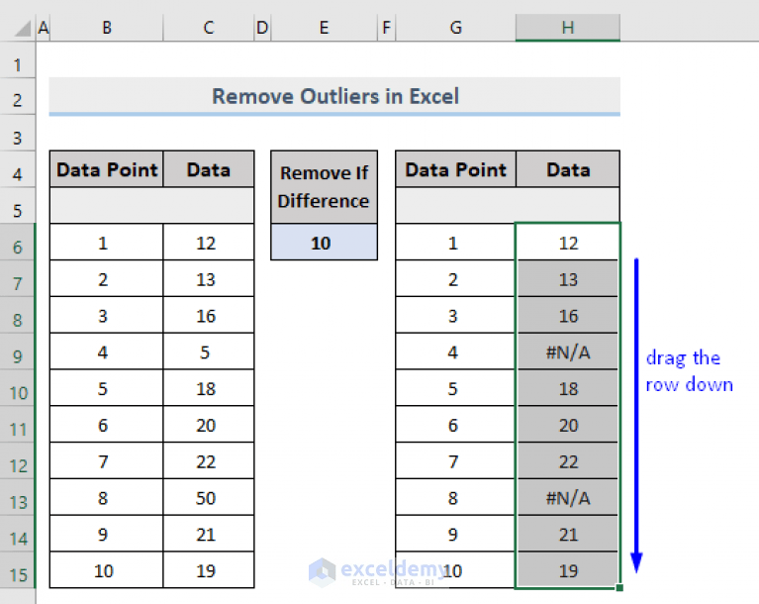Select cell C9 containing 5
The image size is (759, 604).
(209, 352)
